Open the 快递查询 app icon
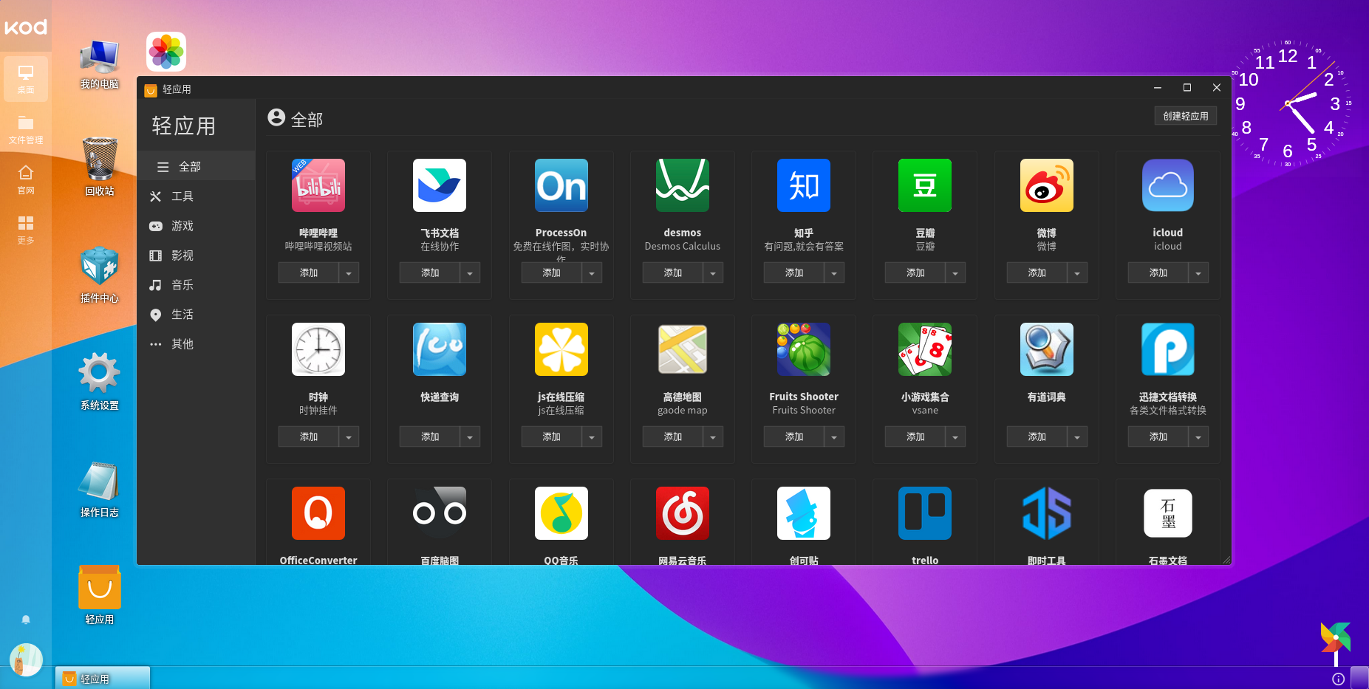This screenshot has width=1369, height=689. click(x=440, y=349)
